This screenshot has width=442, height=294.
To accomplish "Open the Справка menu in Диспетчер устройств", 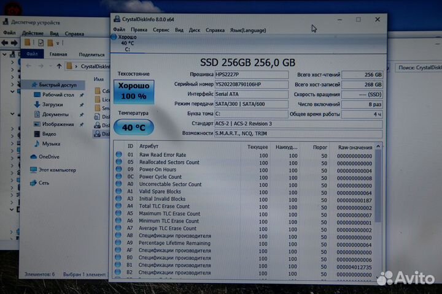I will [74, 34].
